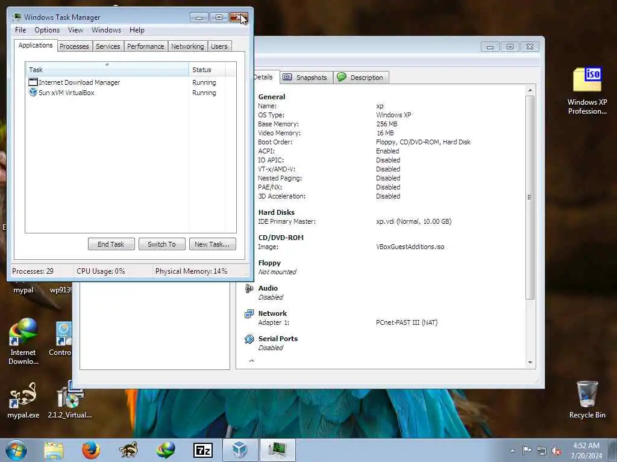Click the scroll down arrow in VirtualBox details
617x462 pixels.
(530, 363)
